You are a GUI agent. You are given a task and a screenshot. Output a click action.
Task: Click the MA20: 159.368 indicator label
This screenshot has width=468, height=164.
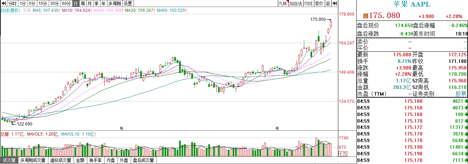pos(108,11)
